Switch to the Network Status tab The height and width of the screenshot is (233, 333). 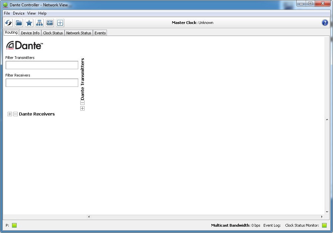coord(79,33)
